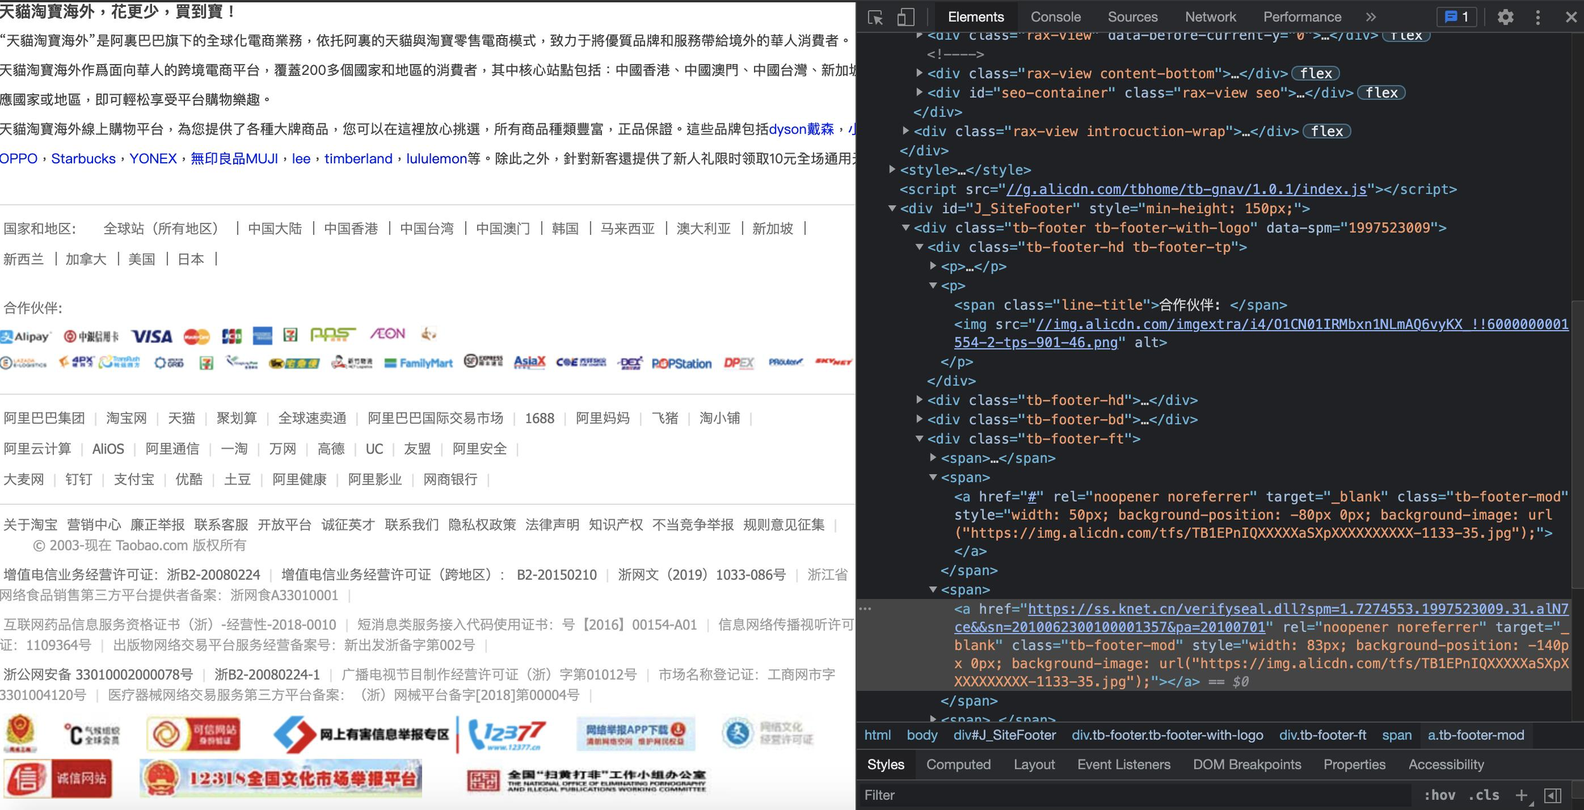Collapse the J_SiteFooter div node
This screenshot has width=1584, height=810.
click(x=892, y=208)
